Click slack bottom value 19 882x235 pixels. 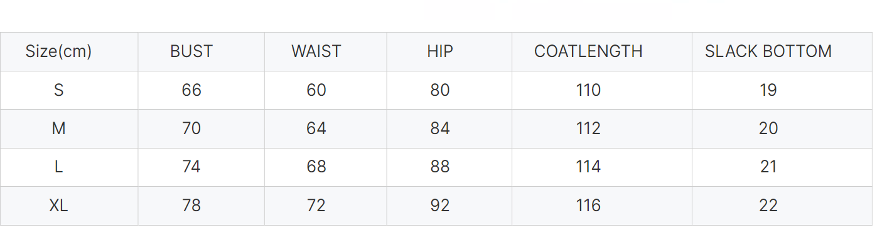(768, 90)
